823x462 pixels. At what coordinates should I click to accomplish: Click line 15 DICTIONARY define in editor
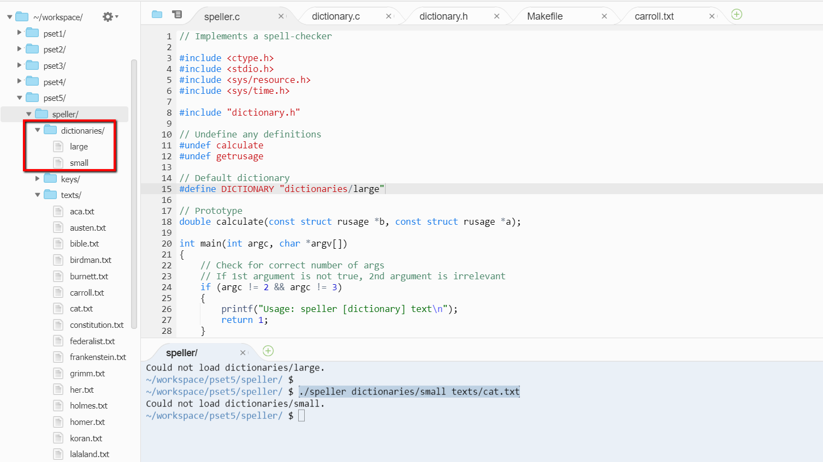pyautogui.click(x=282, y=189)
